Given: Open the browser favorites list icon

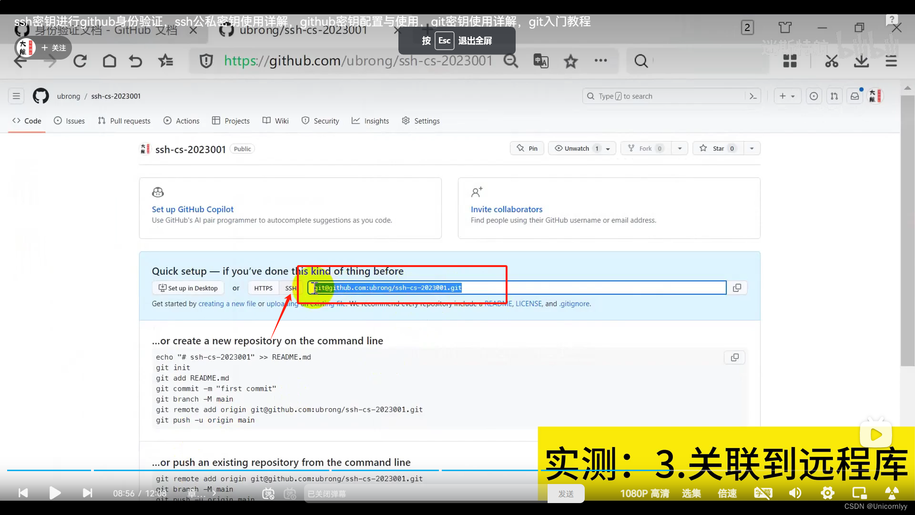Looking at the screenshot, I should [x=165, y=61].
